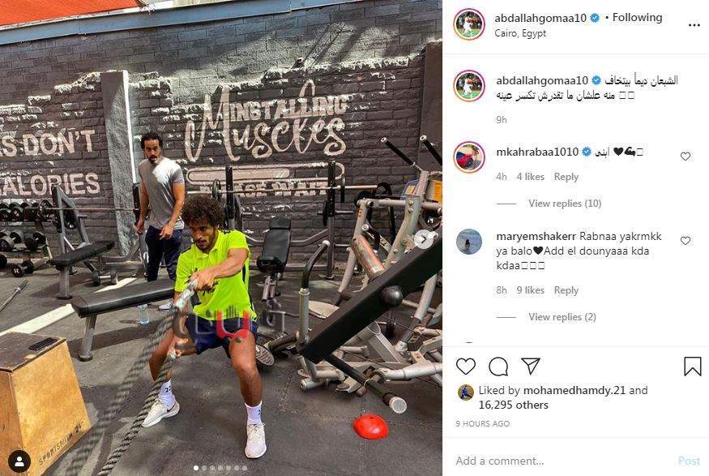This screenshot has height=476, width=709.
Task: Share post via paper plane icon
Action: [531, 366]
